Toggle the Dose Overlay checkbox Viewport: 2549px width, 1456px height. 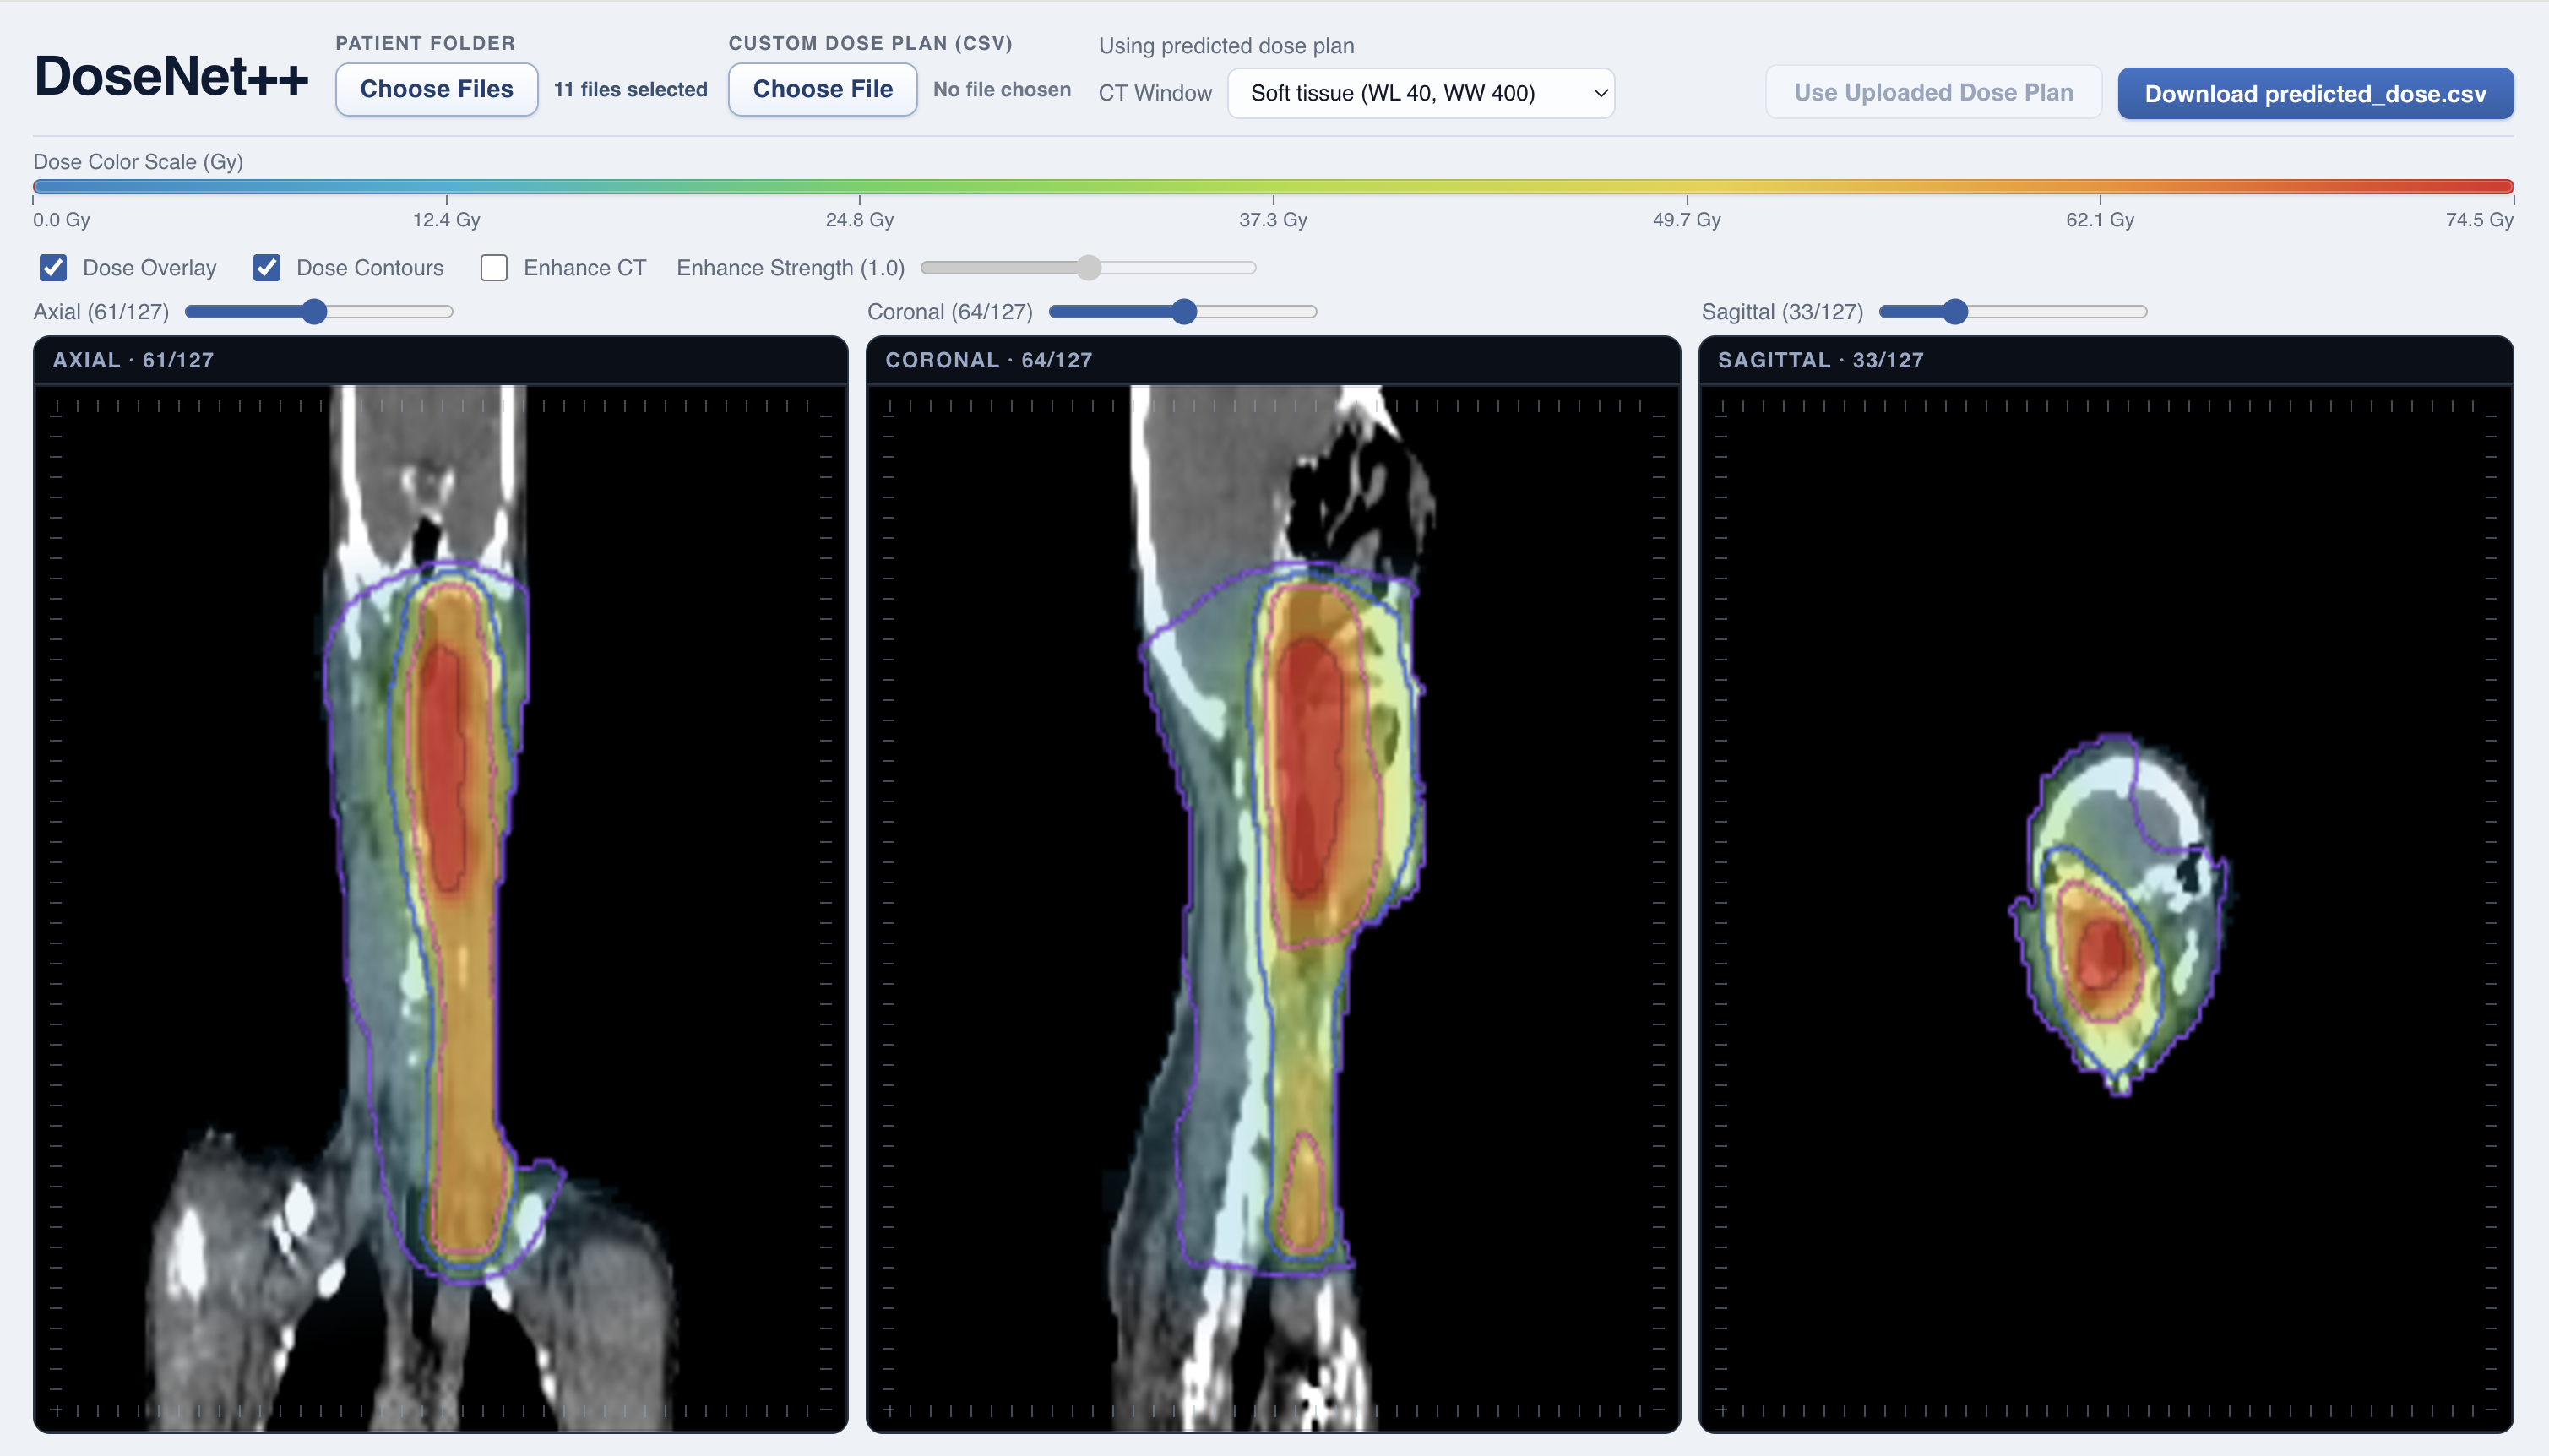53,268
